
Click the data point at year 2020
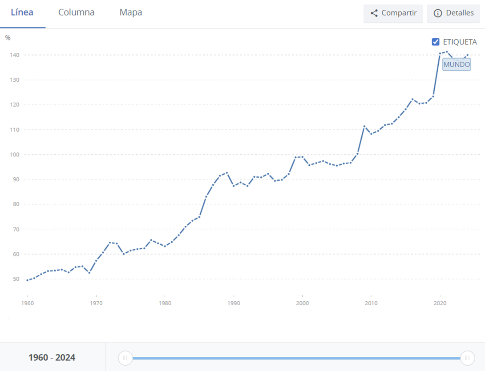click(x=440, y=54)
